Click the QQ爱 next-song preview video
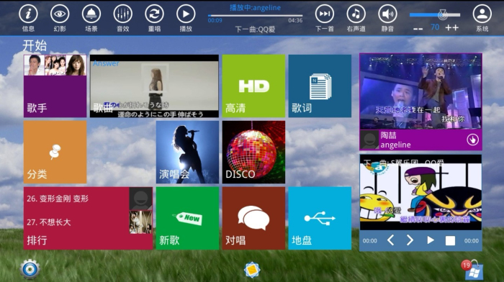 pyautogui.click(x=420, y=192)
